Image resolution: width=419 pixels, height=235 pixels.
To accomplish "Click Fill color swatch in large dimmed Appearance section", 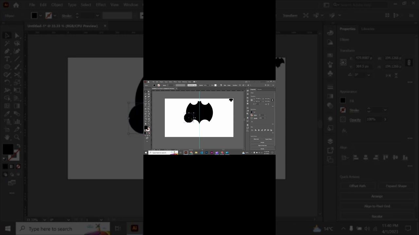I will [x=343, y=101].
